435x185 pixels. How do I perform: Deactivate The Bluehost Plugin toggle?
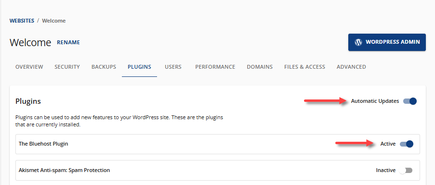[407, 144]
